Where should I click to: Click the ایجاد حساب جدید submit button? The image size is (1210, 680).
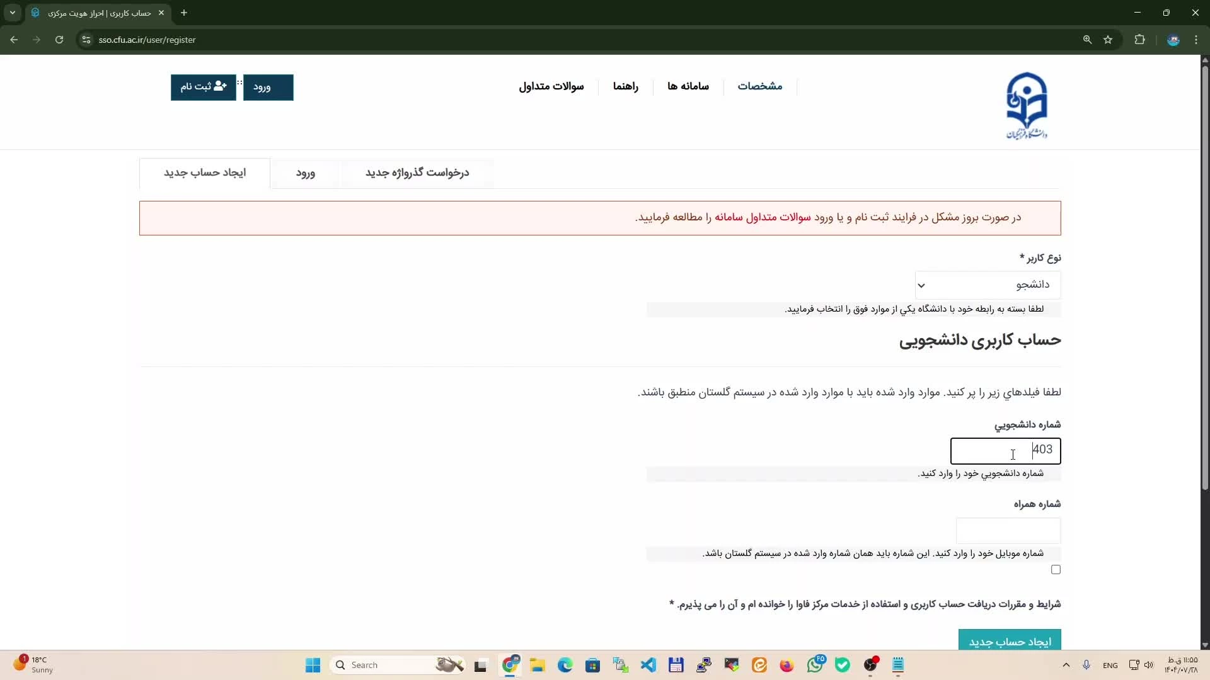(x=1010, y=641)
